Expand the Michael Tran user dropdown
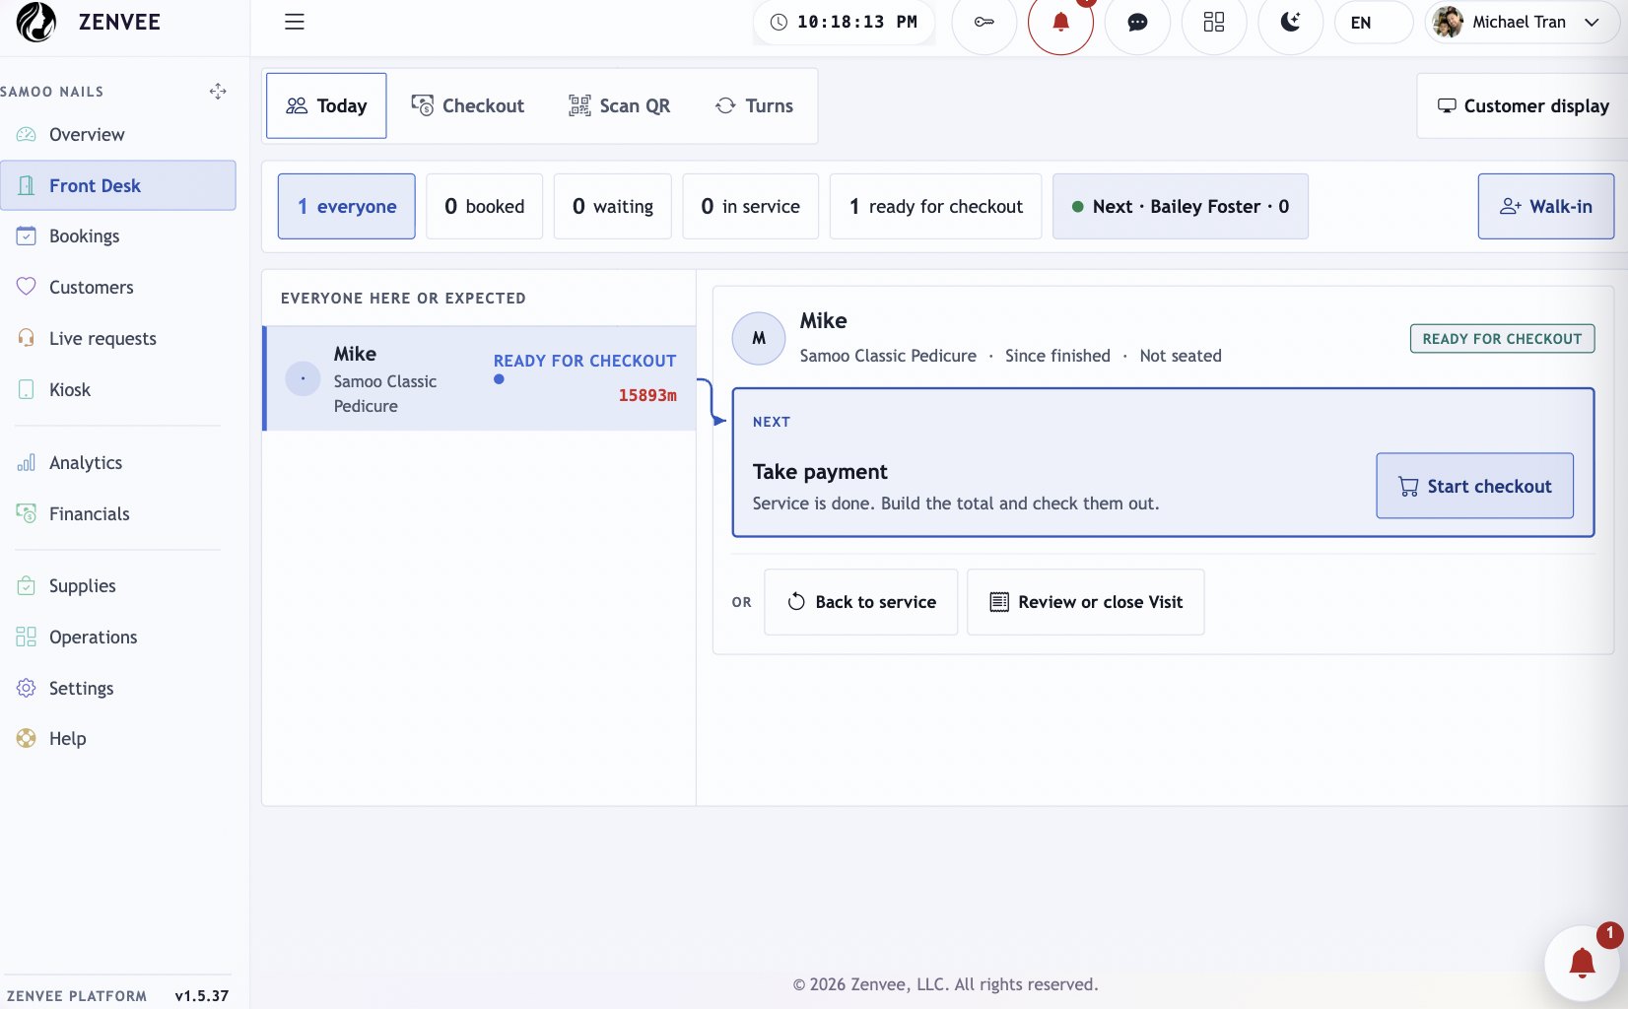 pyautogui.click(x=1520, y=22)
